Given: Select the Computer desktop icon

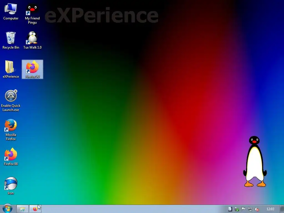Looking at the screenshot, I should click(11, 12).
